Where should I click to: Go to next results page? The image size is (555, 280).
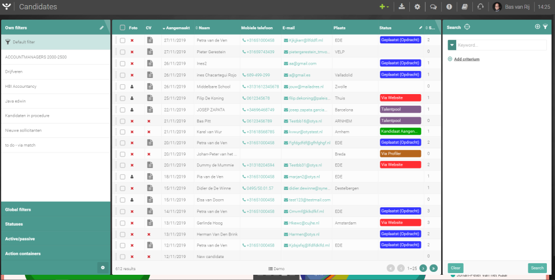423,268
